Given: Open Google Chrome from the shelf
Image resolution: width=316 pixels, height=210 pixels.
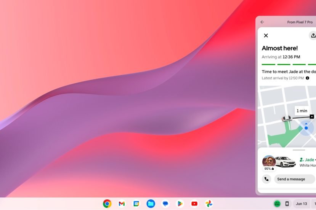Looking at the screenshot, I should coord(107,204).
